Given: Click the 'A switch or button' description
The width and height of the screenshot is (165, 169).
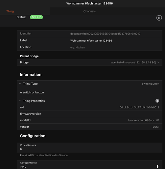Looking at the screenshot, I should pyautogui.click(x=32, y=92).
